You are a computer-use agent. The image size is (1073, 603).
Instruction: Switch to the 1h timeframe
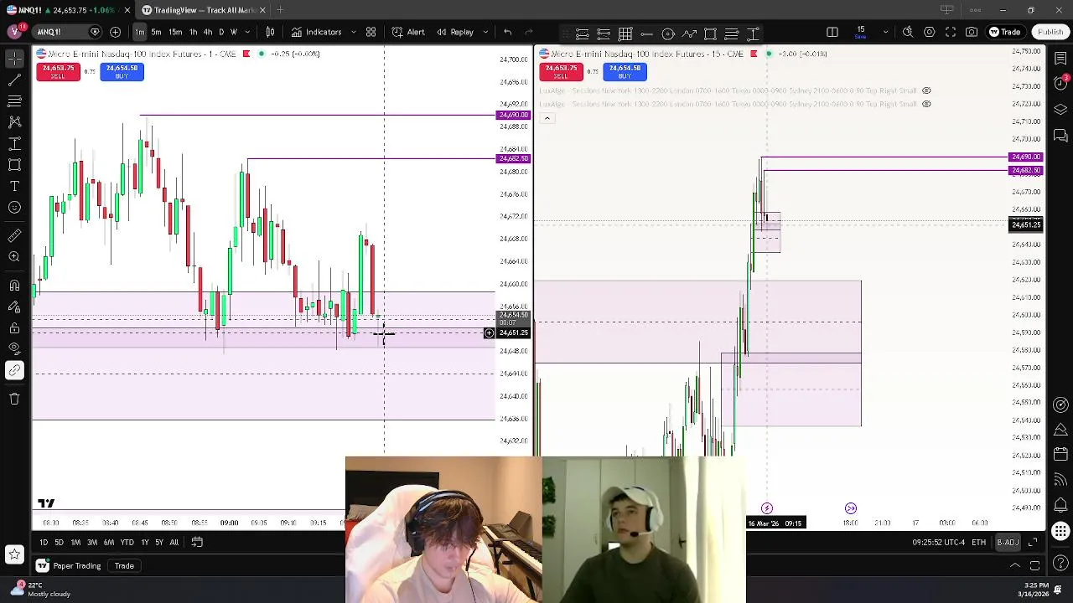(x=193, y=32)
